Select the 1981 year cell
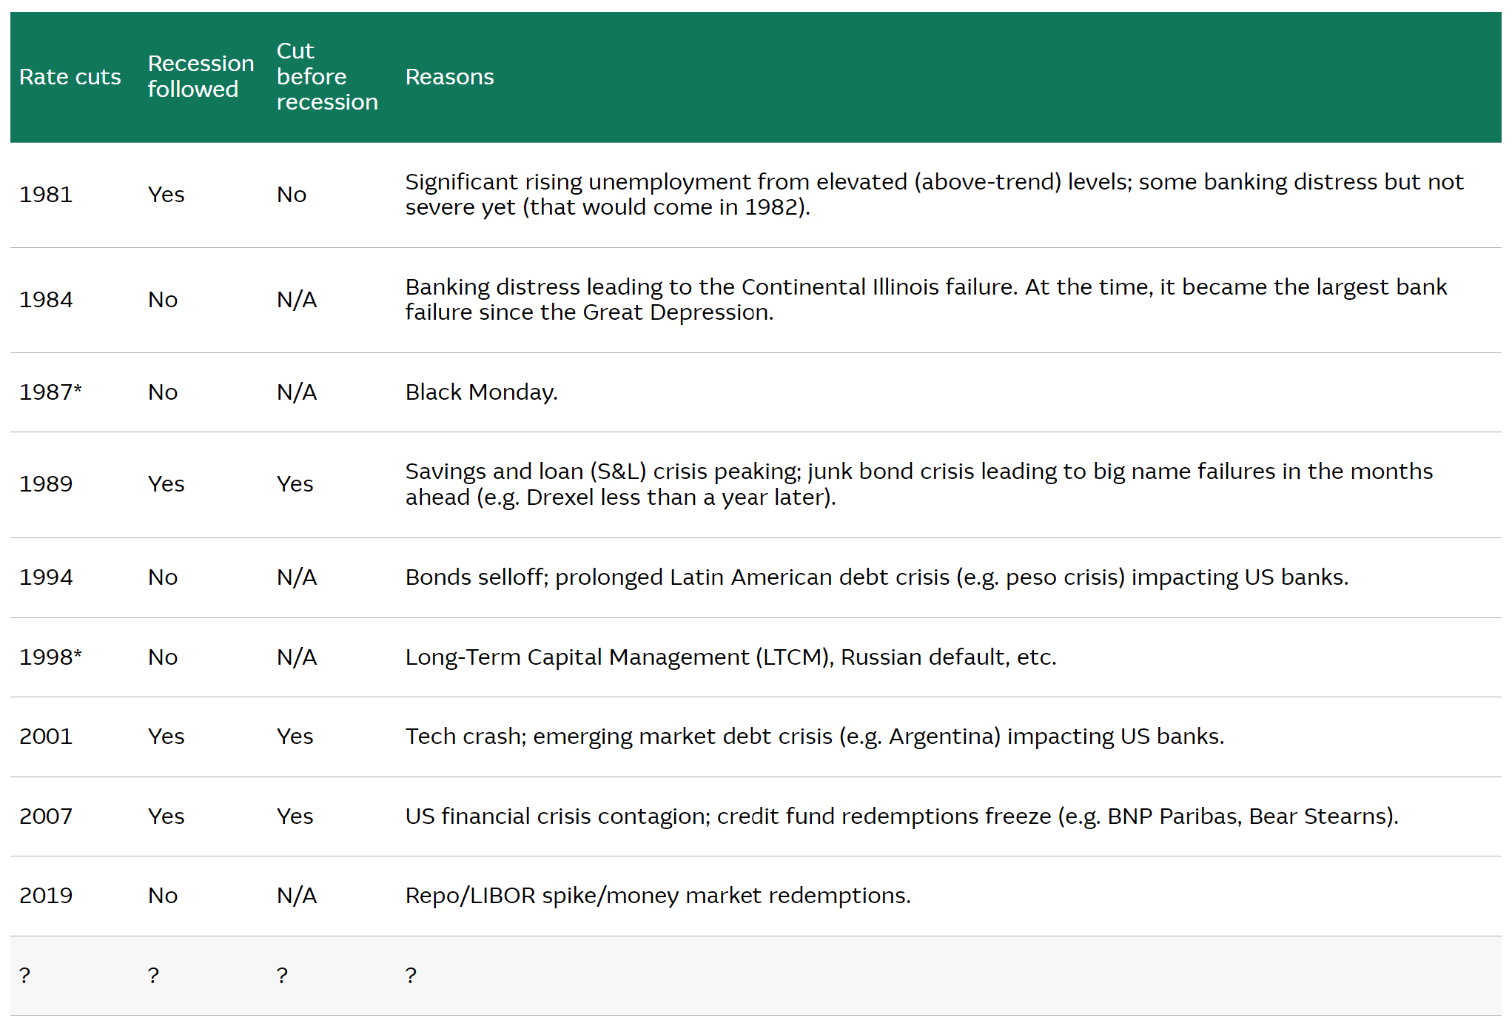 tap(46, 195)
